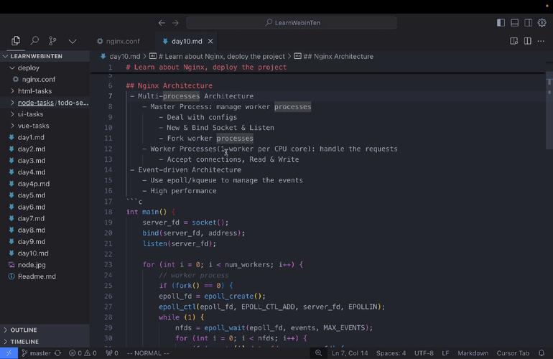Open day8.md file
553x359 pixels.
pos(45,230)
